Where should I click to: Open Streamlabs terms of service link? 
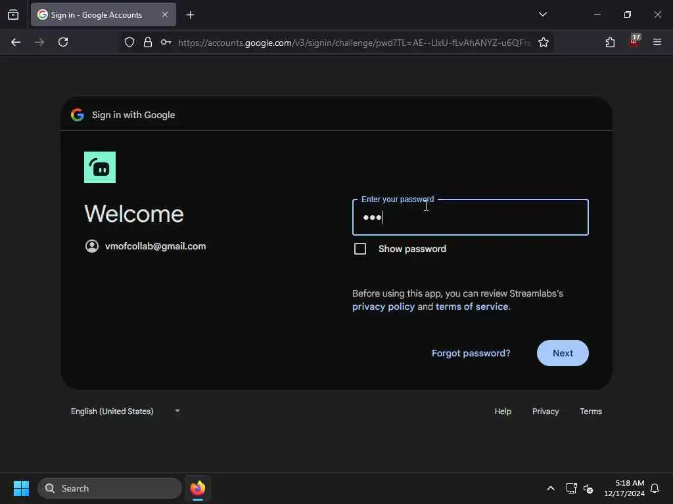tap(472, 307)
